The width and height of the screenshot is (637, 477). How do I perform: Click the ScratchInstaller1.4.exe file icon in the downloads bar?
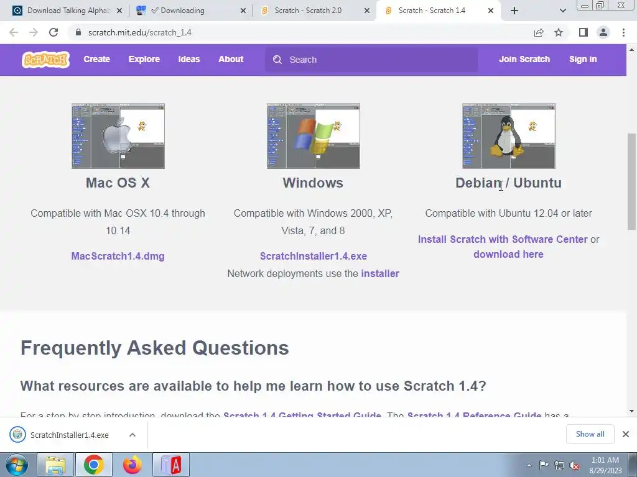coord(17,435)
